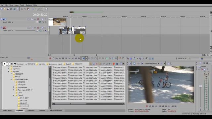
Task: Open Event Pan/Crop on the 00003 clip
Action: click(x=62, y=24)
